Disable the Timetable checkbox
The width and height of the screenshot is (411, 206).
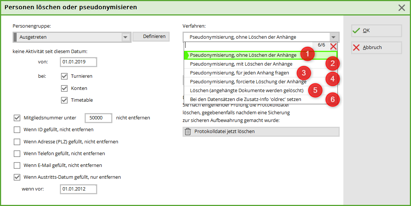tap(64, 100)
